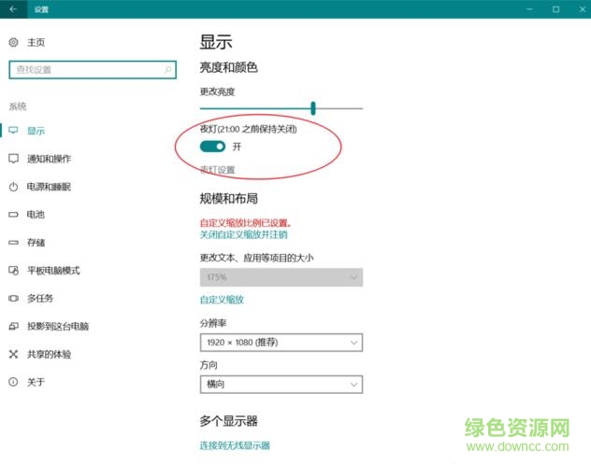Click the 多任务 multitasking icon
This screenshot has height=464, width=591.
[14, 299]
